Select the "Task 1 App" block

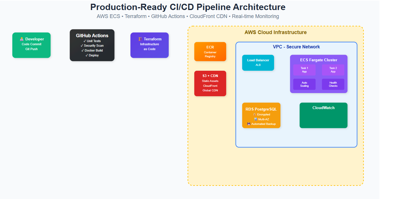(x=304, y=70)
